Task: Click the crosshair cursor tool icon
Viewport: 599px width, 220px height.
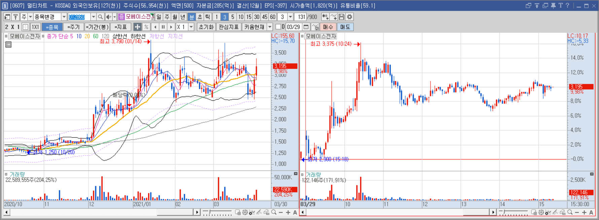Action: tap(137, 27)
